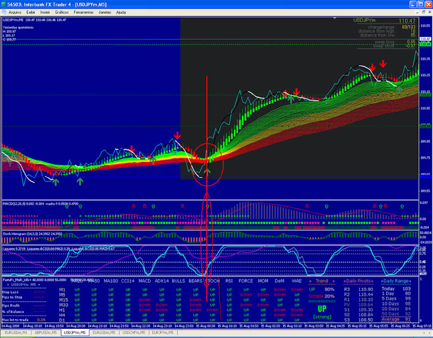Switch to the EURUSDm,M5 chart tab
Viewport: 433px width, 338px height.
104,333
